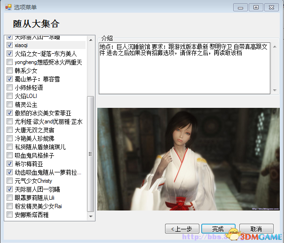284x243 pixels.
Task: Select the 火焰LOLI list entry text
Action: pos(26,96)
